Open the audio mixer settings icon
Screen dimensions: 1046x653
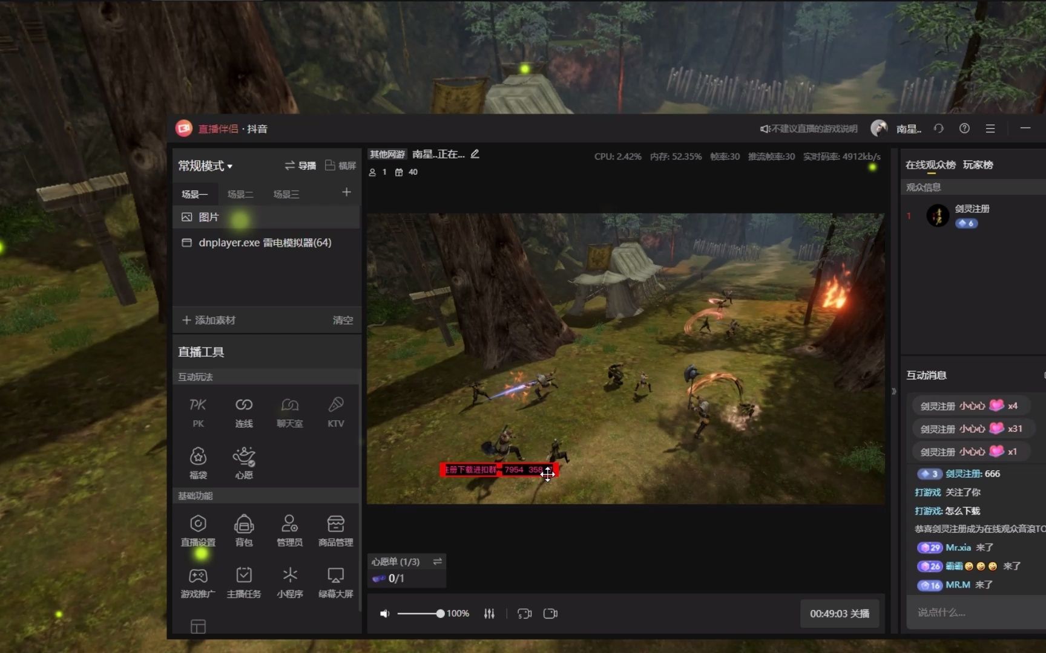tap(489, 614)
